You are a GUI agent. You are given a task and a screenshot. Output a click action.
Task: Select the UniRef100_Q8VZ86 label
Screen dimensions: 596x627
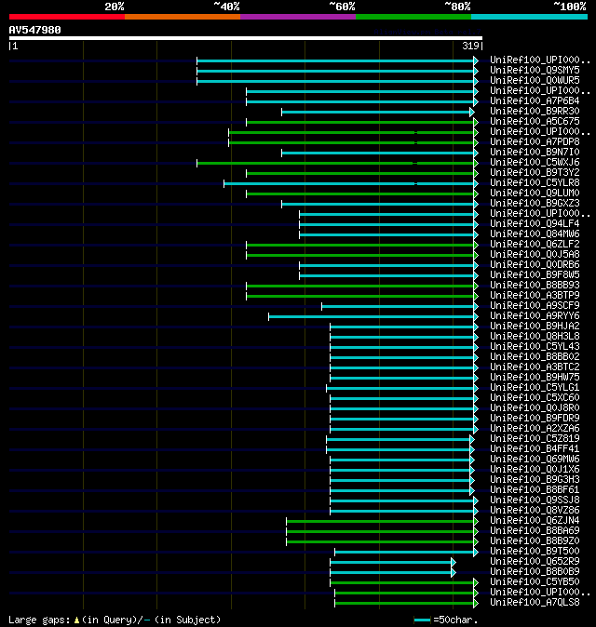pos(535,511)
